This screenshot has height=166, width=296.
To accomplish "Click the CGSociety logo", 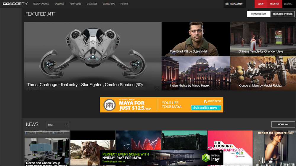I will point(15,4).
